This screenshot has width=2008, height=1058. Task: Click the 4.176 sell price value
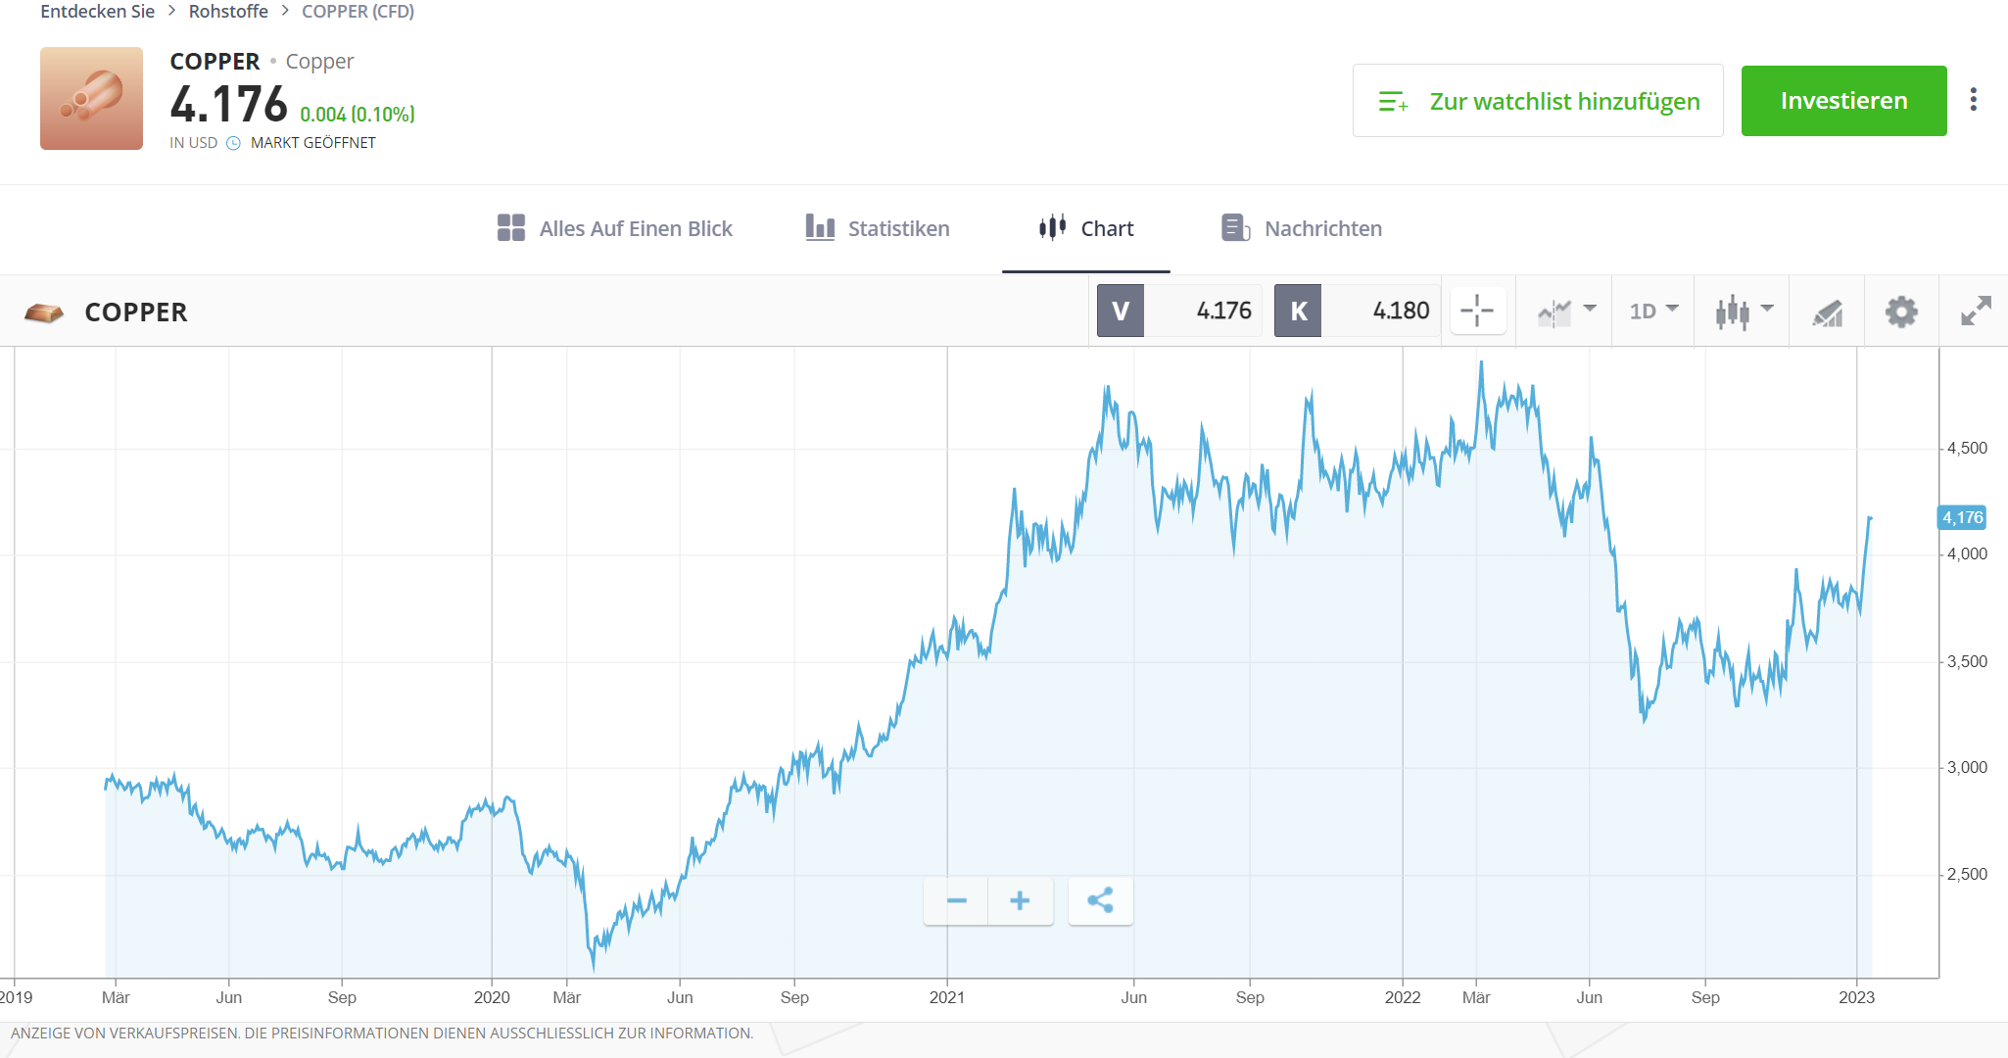[x=1223, y=311]
